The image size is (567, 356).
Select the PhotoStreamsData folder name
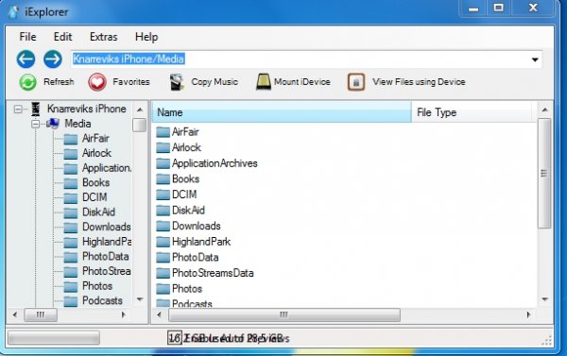213,273
